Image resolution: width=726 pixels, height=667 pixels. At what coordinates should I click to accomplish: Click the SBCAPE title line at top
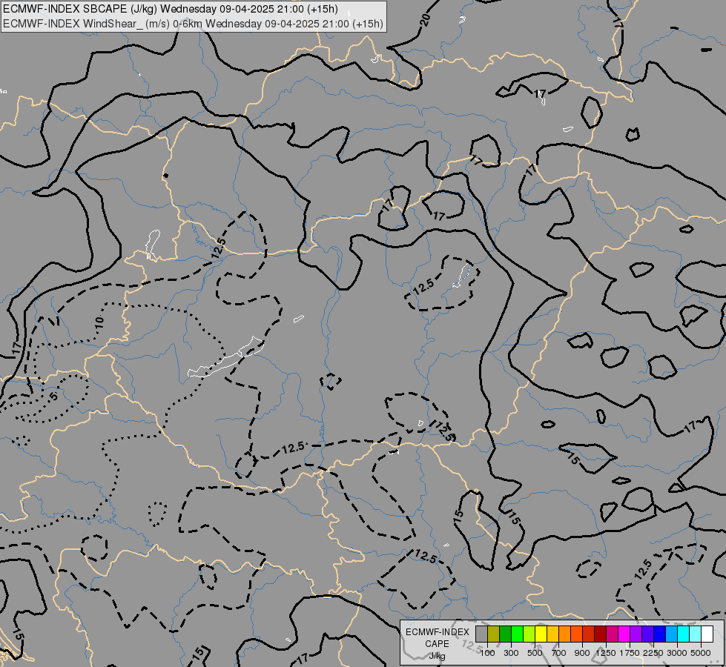point(171,9)
